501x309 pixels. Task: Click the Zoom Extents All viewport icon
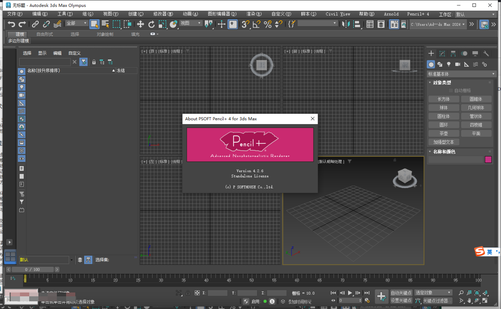485,293
